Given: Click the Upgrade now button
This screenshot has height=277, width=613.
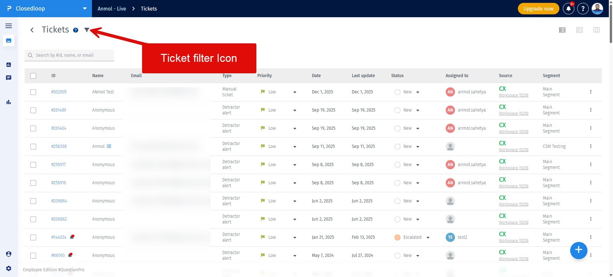Looking at the screenshot, I should tap(538, 9).
